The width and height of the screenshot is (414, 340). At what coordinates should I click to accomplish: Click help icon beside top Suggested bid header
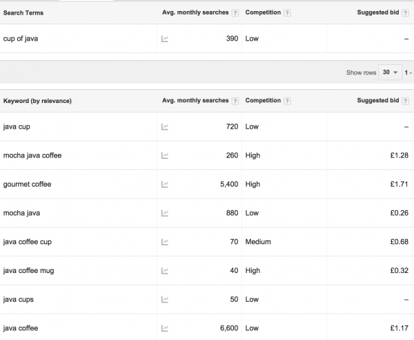click(x=405, y=13)
